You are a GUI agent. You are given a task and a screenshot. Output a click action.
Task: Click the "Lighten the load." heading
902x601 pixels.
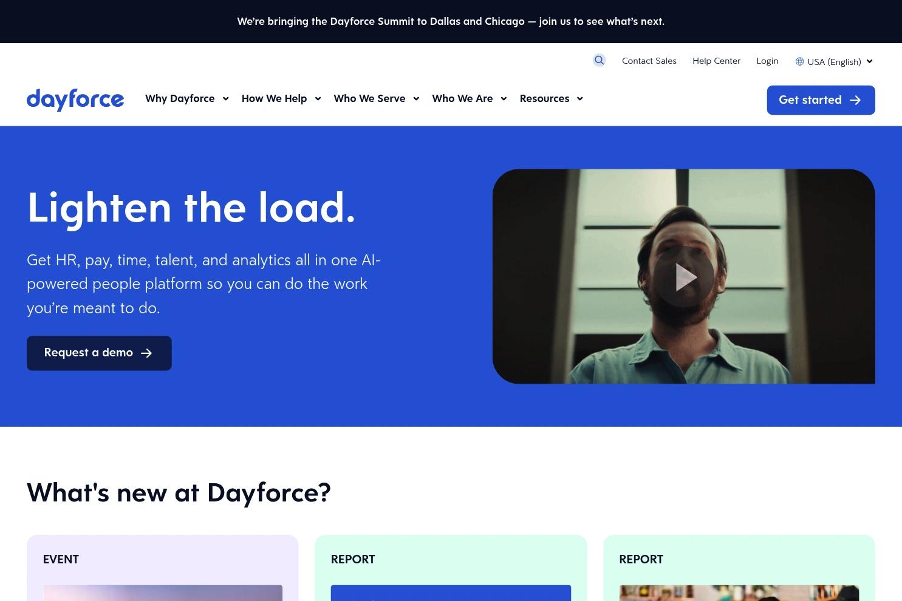click(191, 208)
